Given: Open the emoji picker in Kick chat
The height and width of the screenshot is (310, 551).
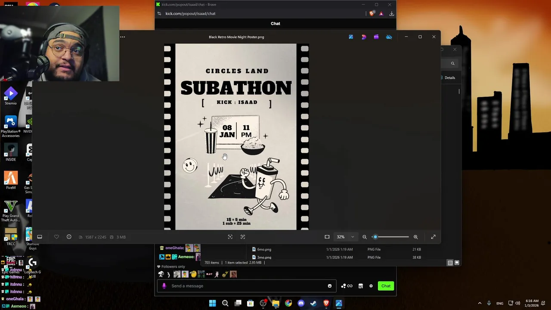Looking at the screenshot, I should tap(330, 286).
